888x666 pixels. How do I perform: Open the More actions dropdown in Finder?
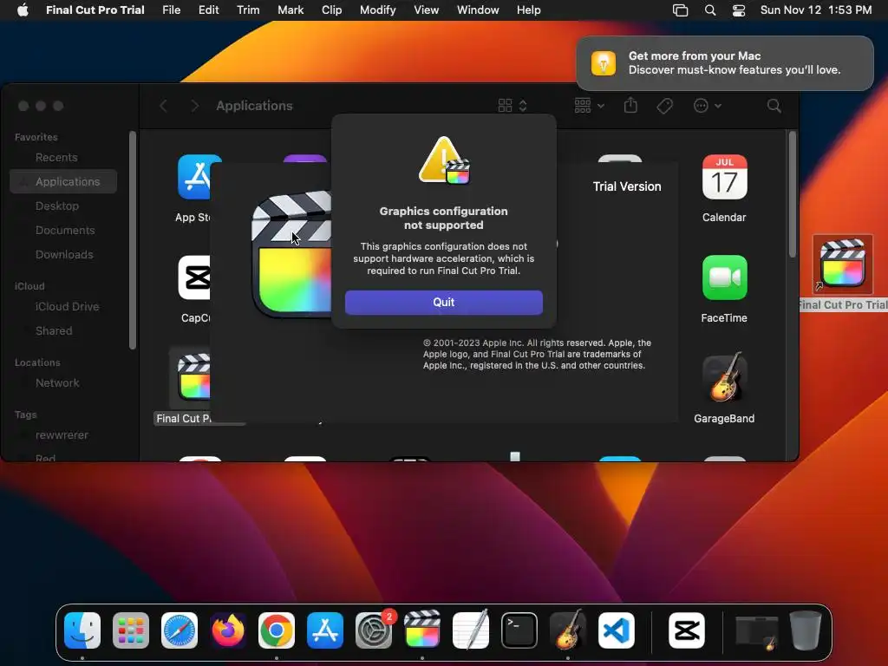pyautogui.click(x=707, y=106)
